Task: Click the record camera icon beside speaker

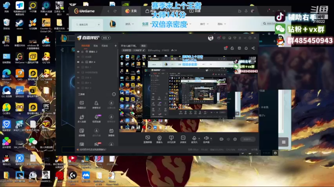Action: point(222,139)
